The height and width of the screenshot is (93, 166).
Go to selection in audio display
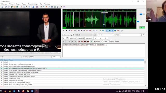(103, 30)
